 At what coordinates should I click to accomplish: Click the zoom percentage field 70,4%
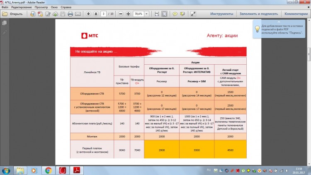[138, 14]
